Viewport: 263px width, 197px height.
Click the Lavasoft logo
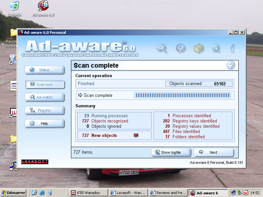35,162
